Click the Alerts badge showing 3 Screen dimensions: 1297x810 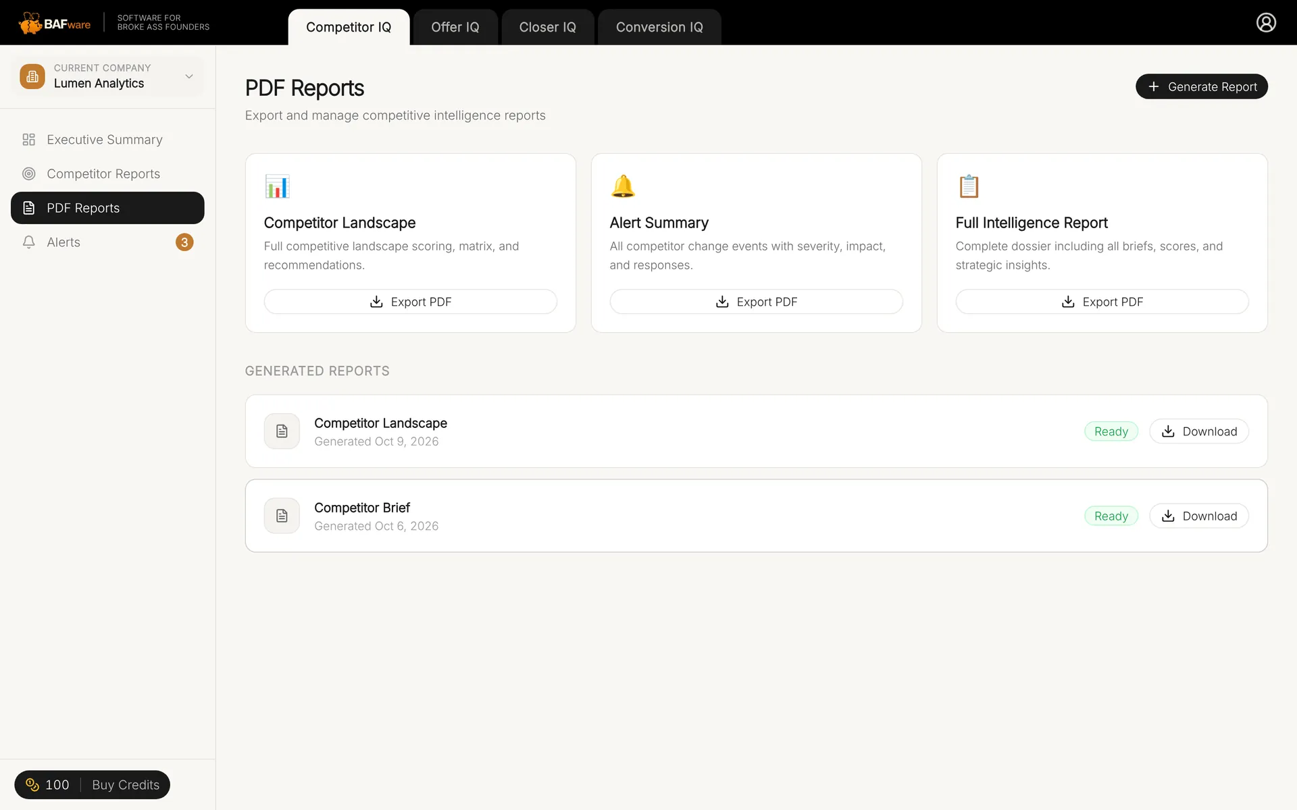(184, 242)
